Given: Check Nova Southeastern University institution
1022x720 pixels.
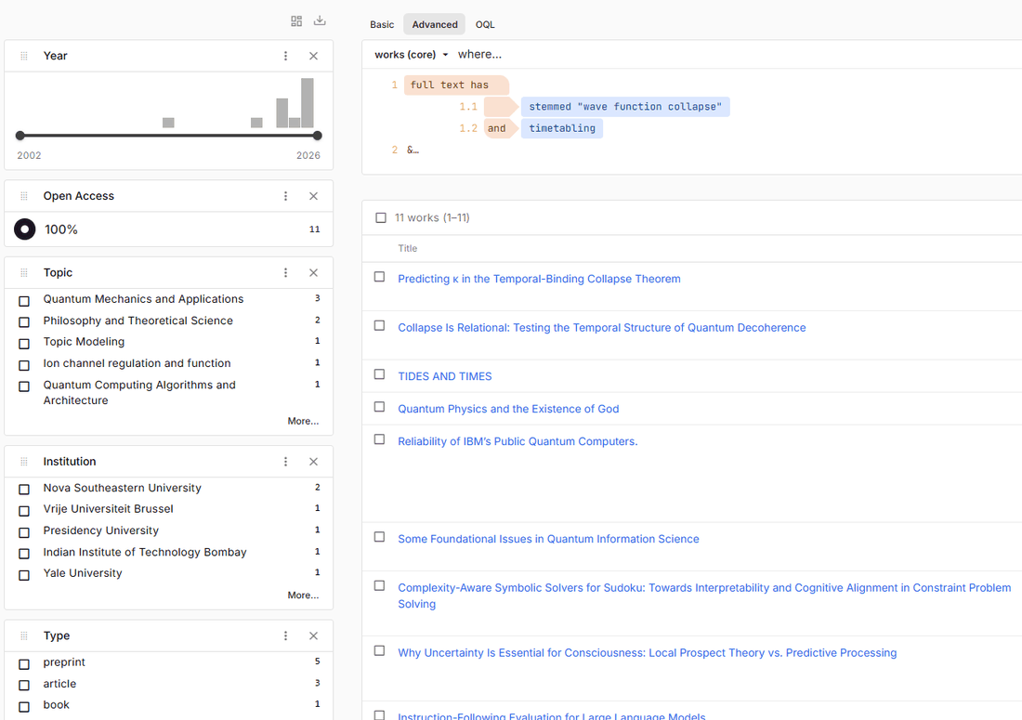Looking at the screenshot, I should click(24, 490).
